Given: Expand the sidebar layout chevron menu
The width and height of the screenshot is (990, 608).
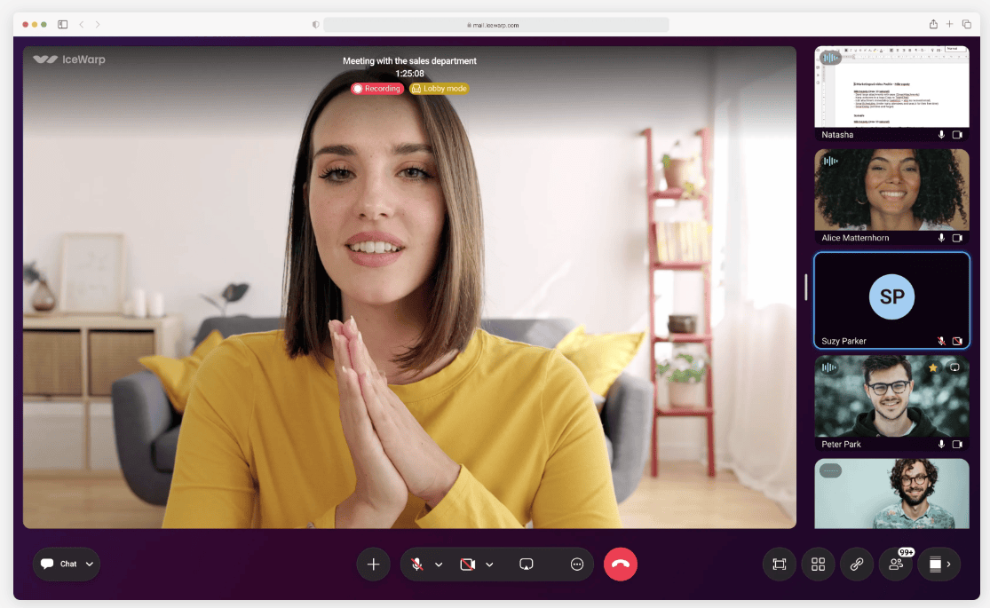Looking at the screenshot, I should pos(948,565).
